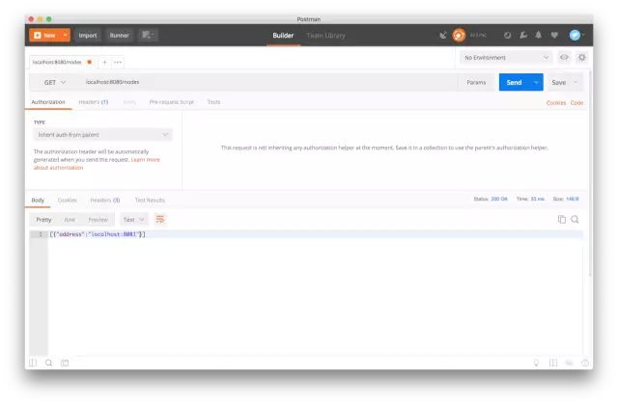Open the help icon in status bar
Screen dimensions: 618x405
click(585, 363)
